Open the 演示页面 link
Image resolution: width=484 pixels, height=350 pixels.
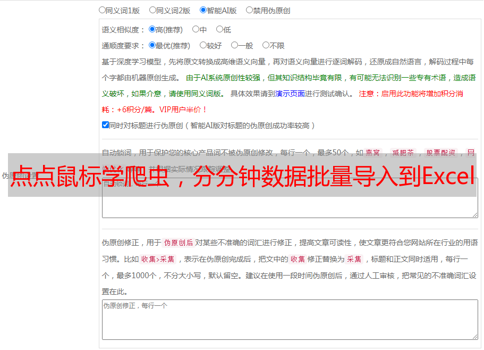coord(290,94)
